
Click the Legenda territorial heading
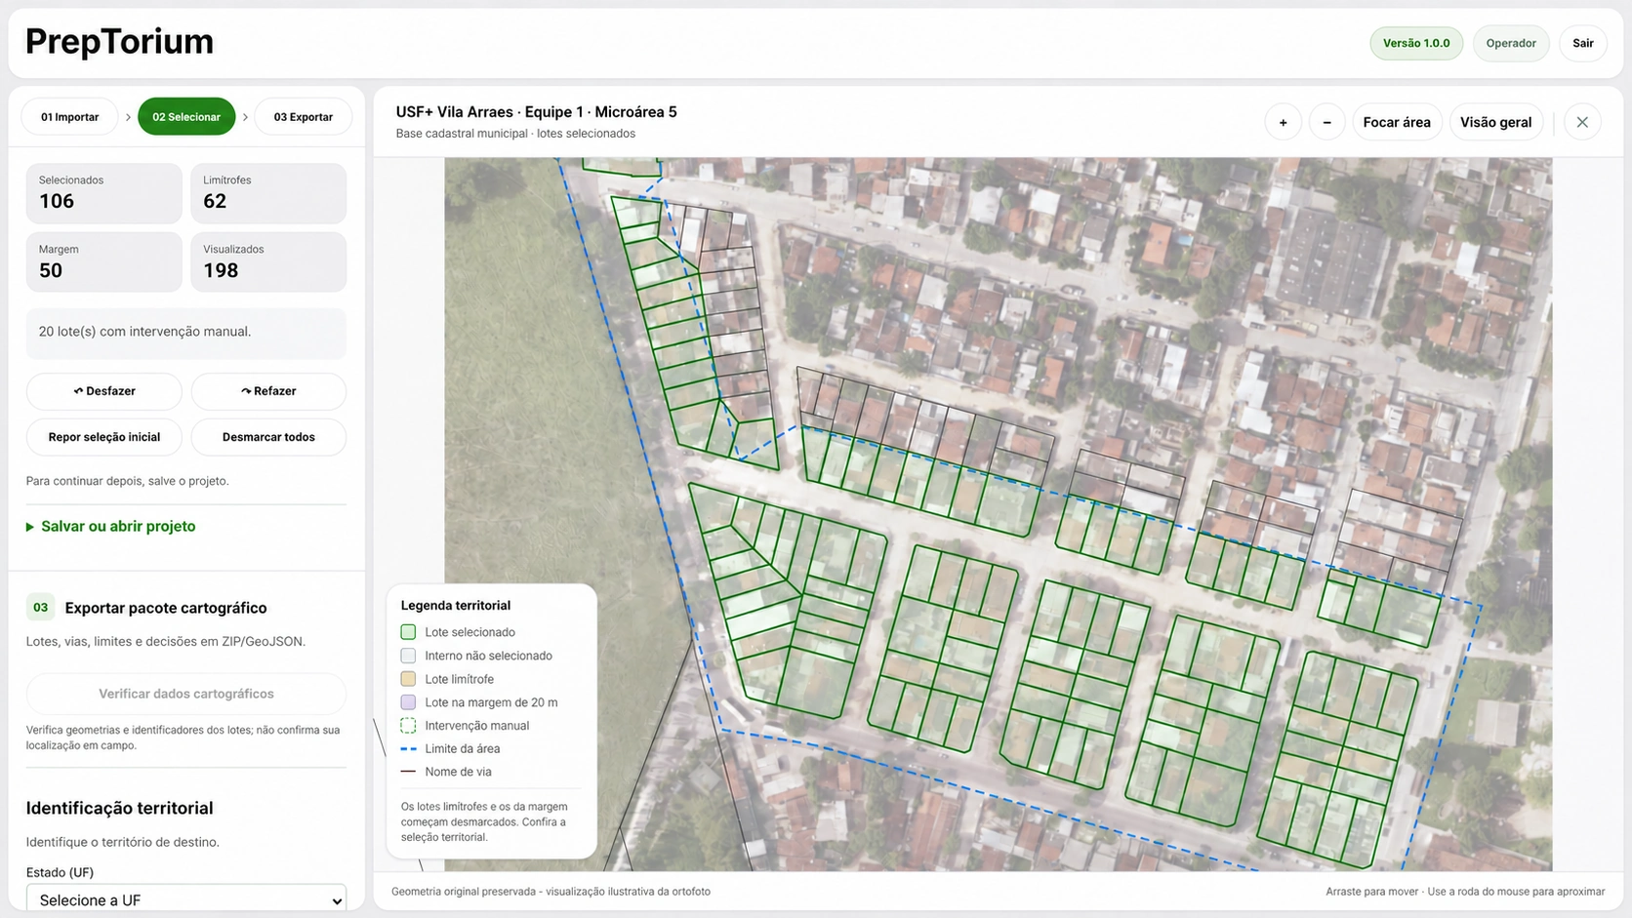coord(456,606)
